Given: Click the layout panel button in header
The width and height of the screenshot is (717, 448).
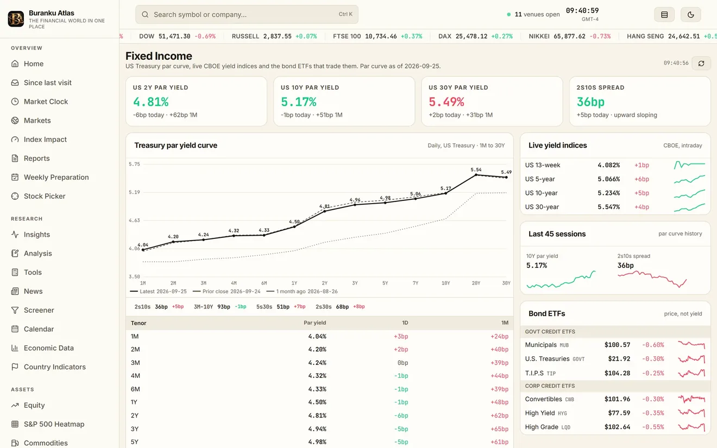Looking at the screenshot, I should coord(664,15).
